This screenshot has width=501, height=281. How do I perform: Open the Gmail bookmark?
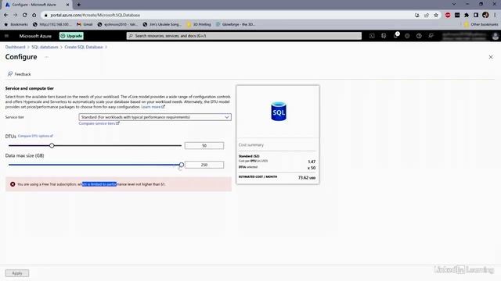point(85,24)
